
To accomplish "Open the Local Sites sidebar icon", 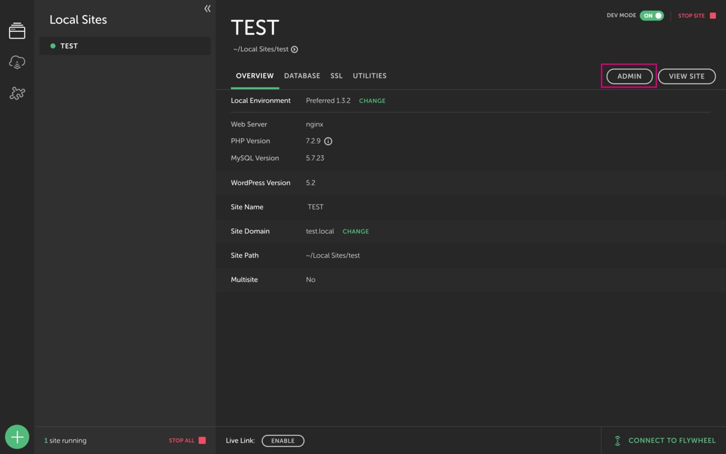I will tap(17, 31).
